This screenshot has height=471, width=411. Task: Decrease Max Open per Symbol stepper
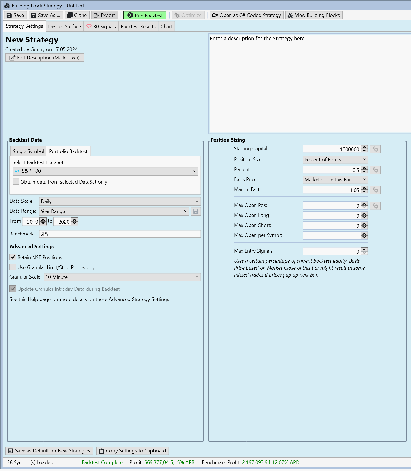tap(364, 237)
